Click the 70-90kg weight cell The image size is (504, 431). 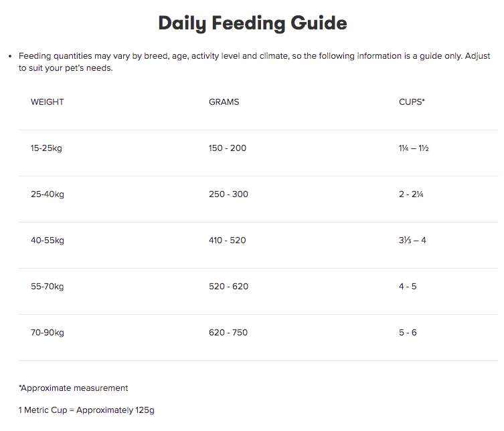pos(48,333)
